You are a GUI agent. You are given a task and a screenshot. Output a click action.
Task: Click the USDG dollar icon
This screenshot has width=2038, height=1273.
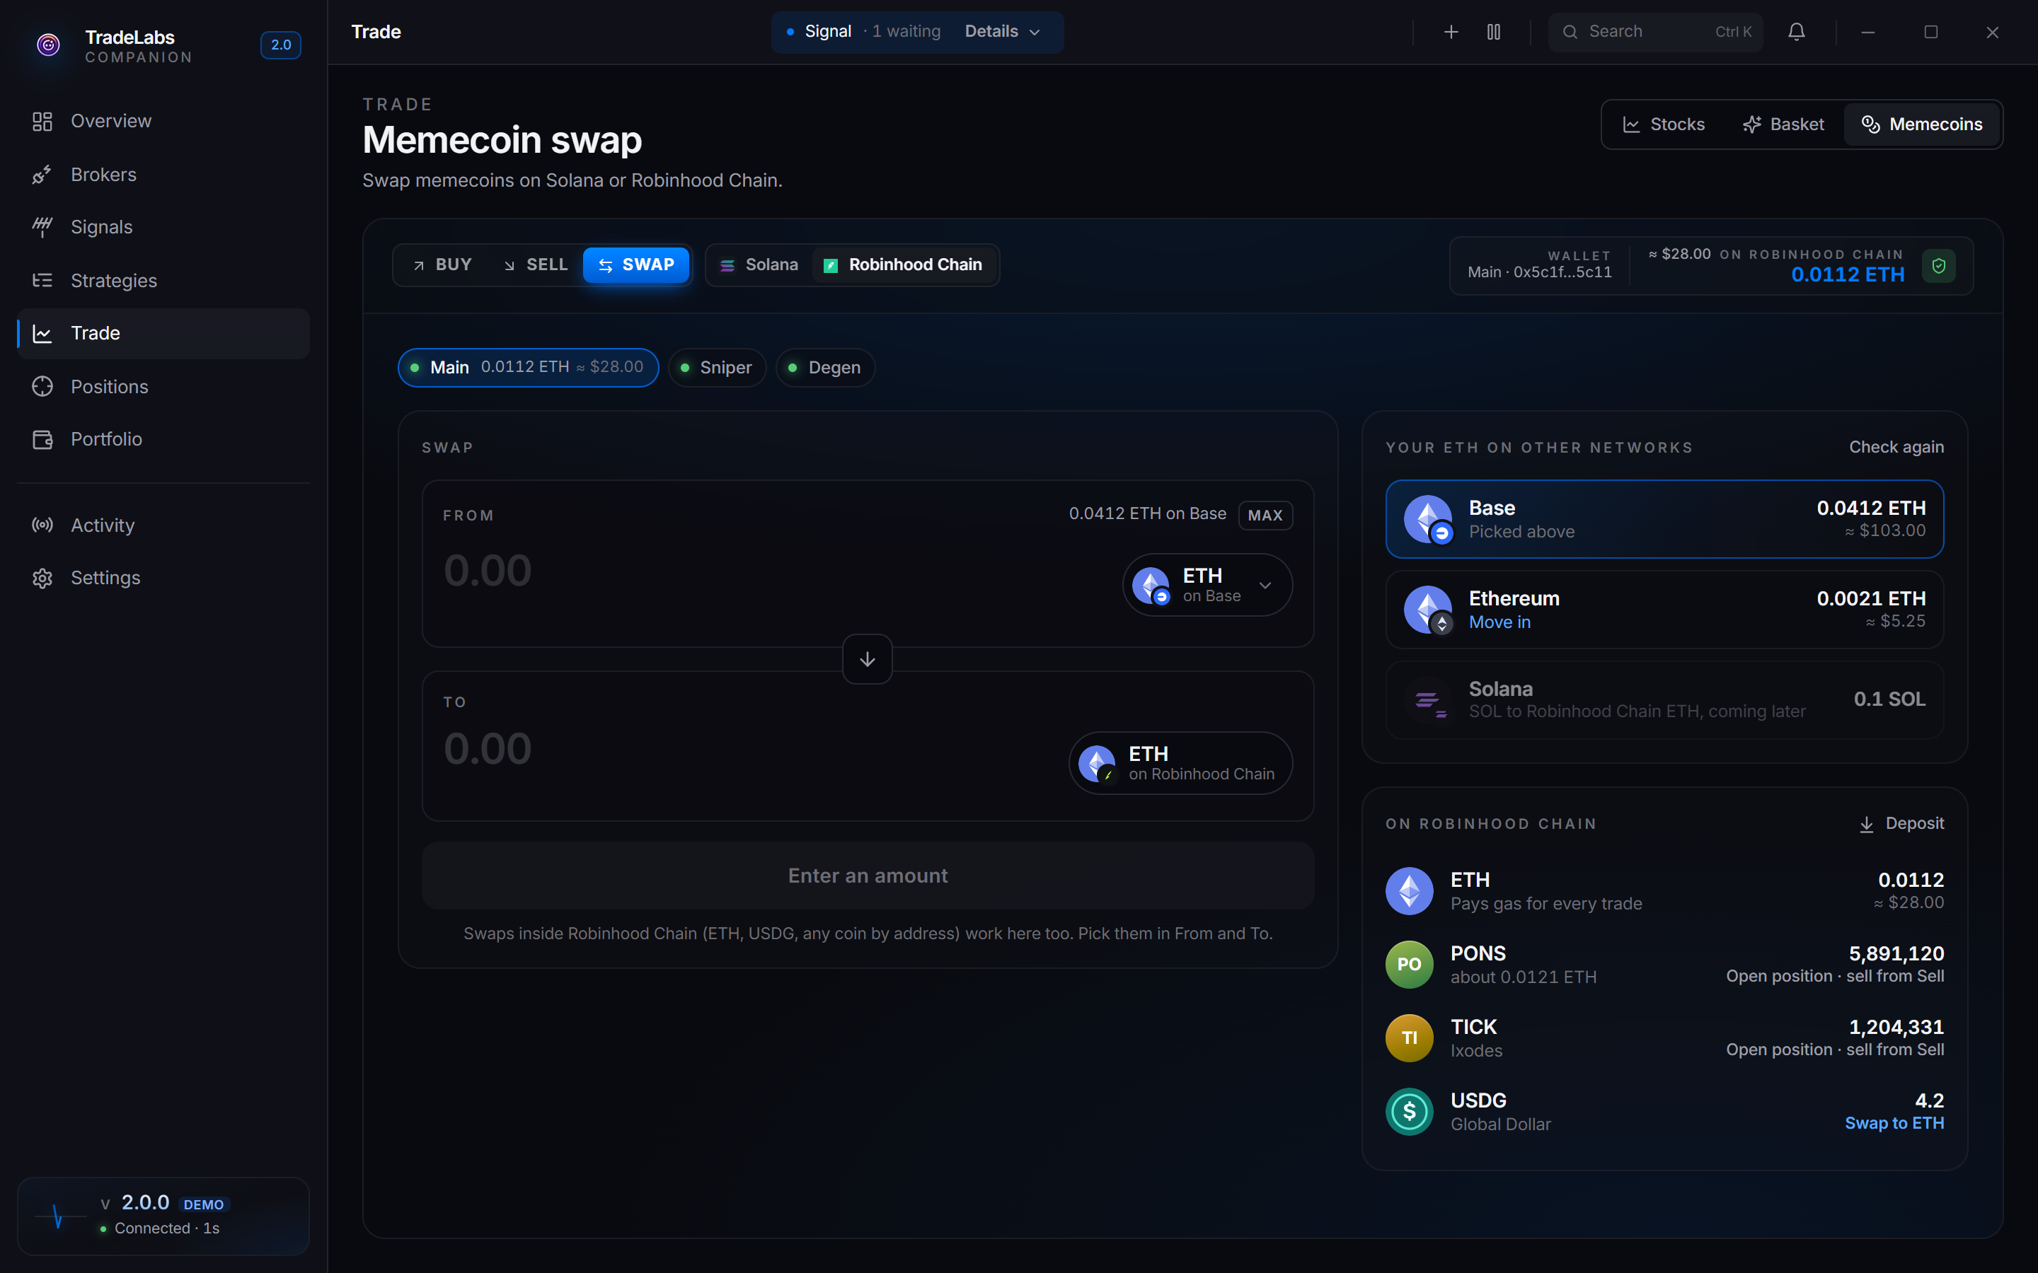coord(1409,1111)
